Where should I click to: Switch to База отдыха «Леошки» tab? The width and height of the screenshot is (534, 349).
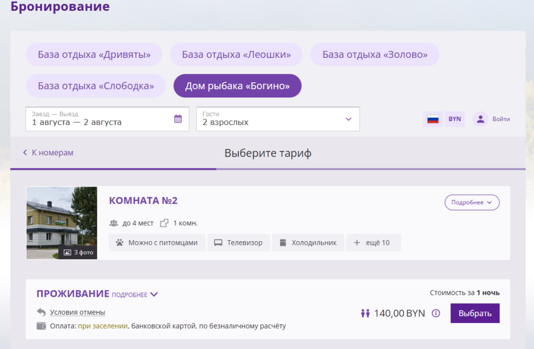236,54
